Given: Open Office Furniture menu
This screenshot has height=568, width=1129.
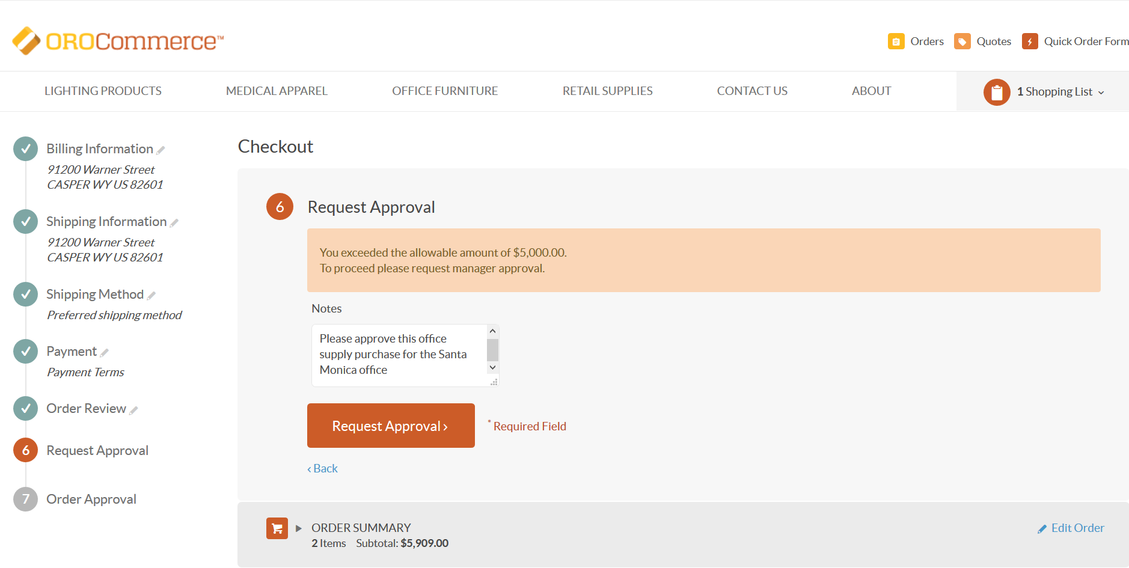Looking at the screenshot, I should coord(445,91).
